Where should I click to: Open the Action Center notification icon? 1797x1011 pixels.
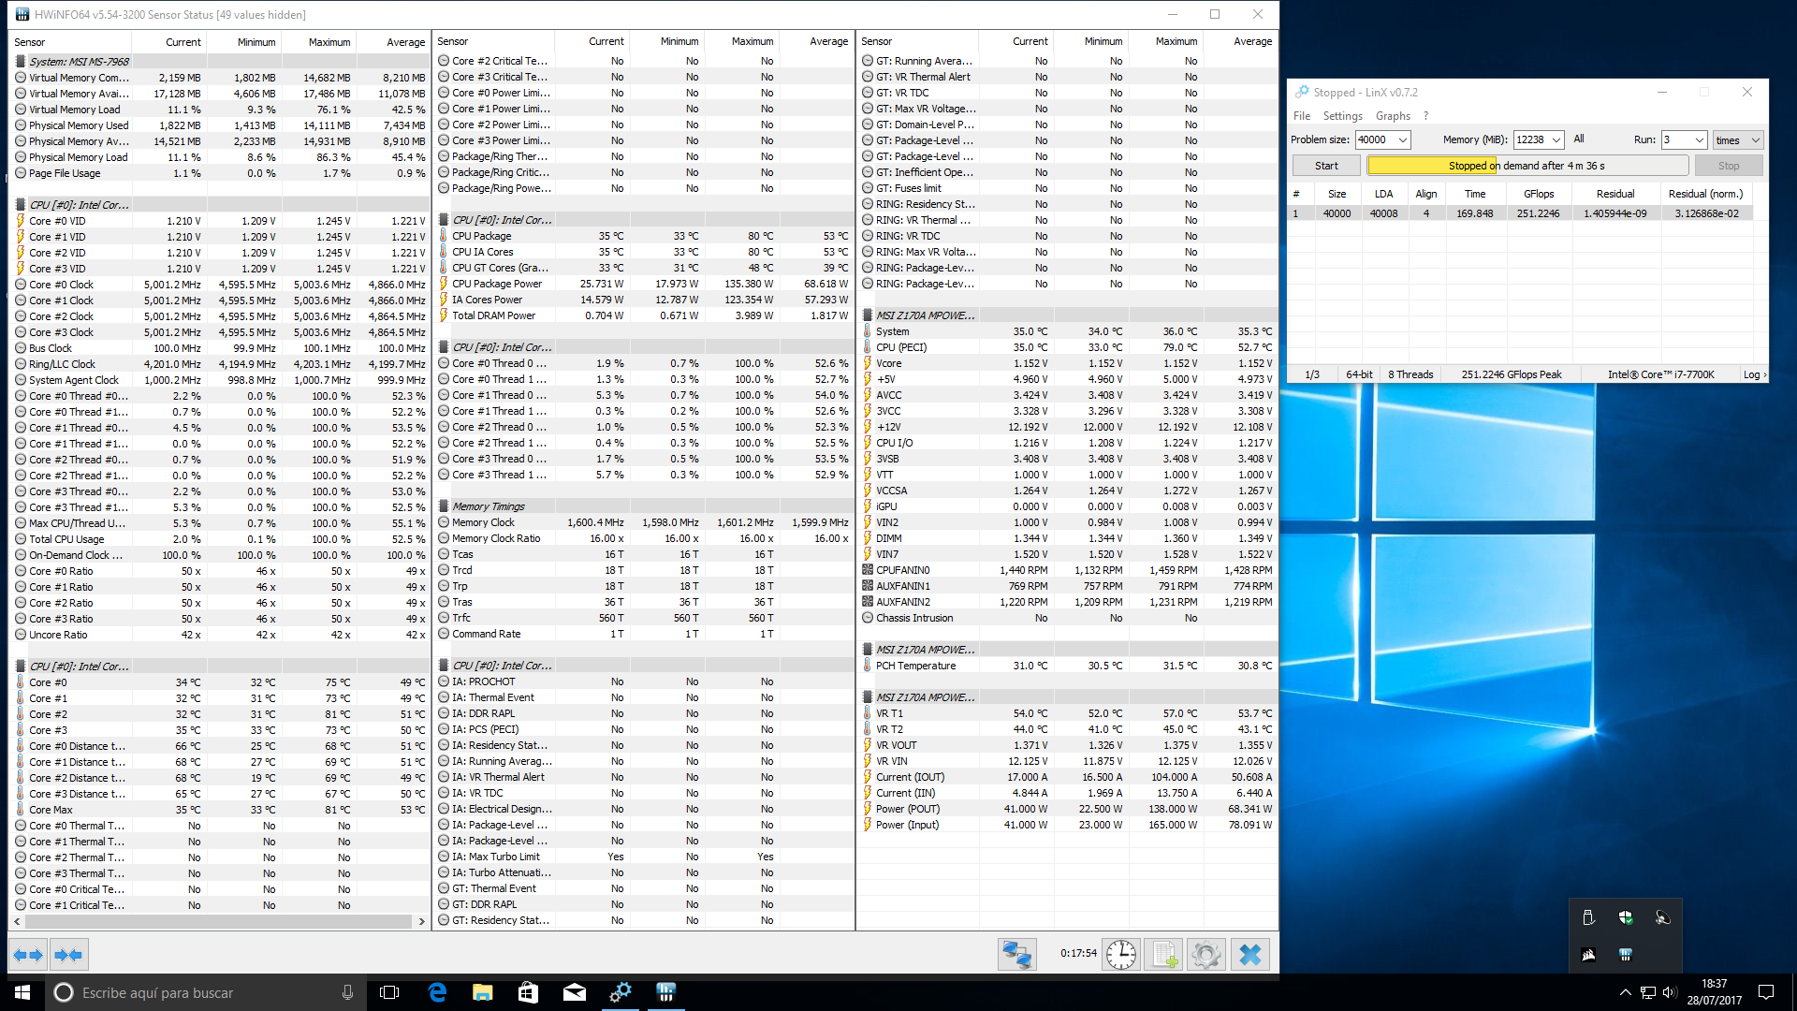1766,992
